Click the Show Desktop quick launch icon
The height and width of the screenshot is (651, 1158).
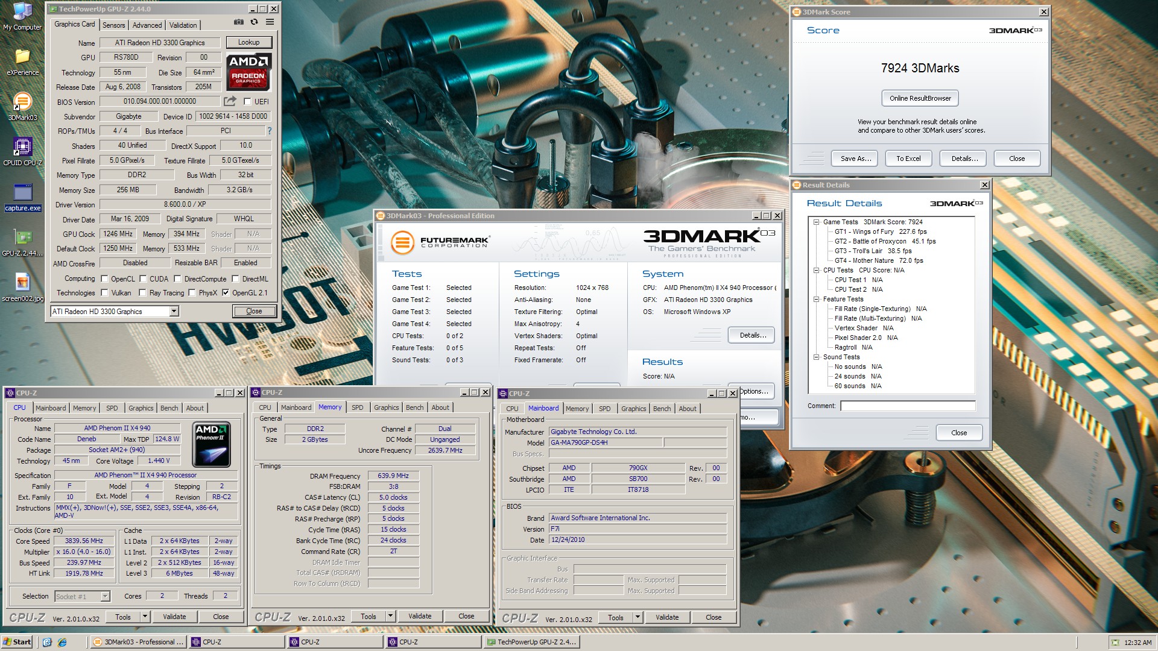click(x=47, y=642)
